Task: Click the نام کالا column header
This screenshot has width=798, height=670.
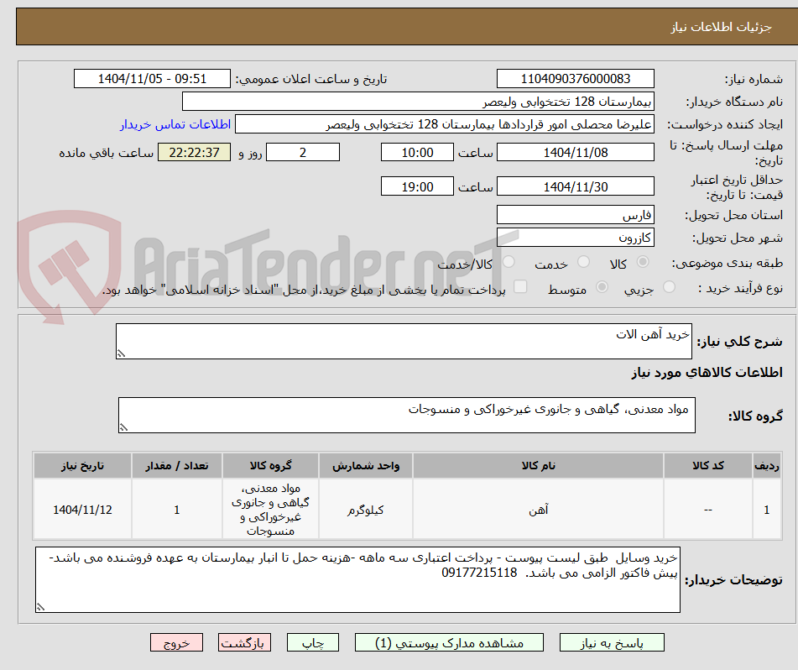Action: click(x=538, y=466)
